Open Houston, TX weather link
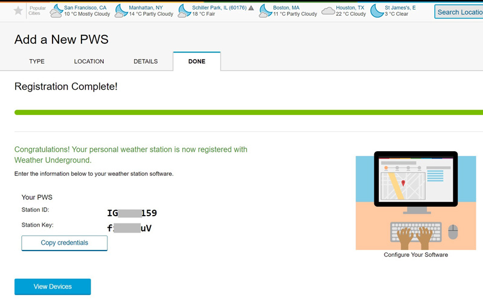 (x=350, y=8)
